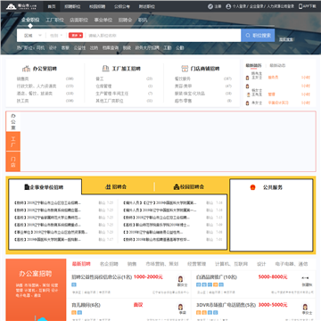Click 招聘会 icon in yellow panel
The height and width of the screenshot is (321, 321).
coord(108,187)
